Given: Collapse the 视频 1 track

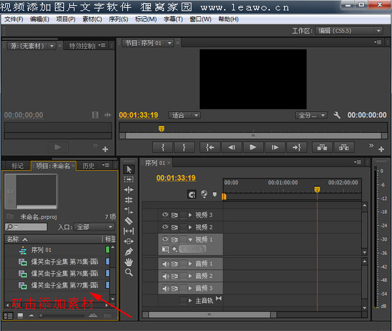Looking at the screenshot, I should point(190,240).
